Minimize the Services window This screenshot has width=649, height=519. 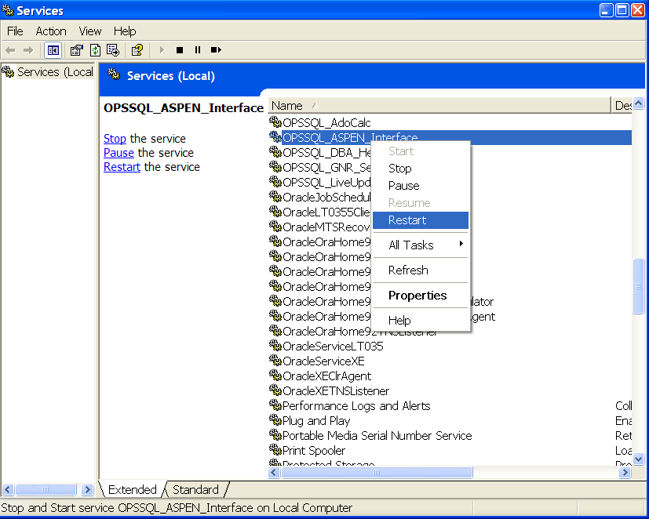607,10
